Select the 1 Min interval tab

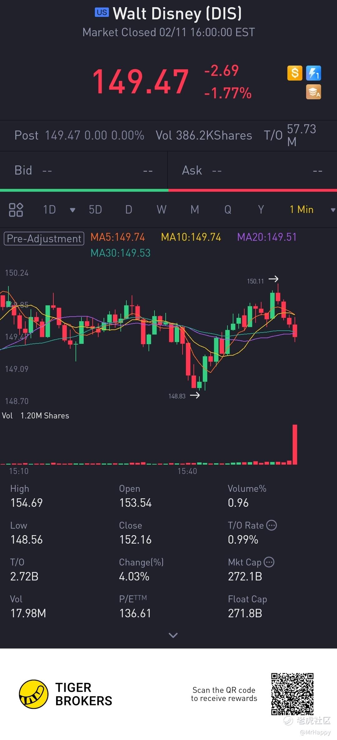click(301, 210)
